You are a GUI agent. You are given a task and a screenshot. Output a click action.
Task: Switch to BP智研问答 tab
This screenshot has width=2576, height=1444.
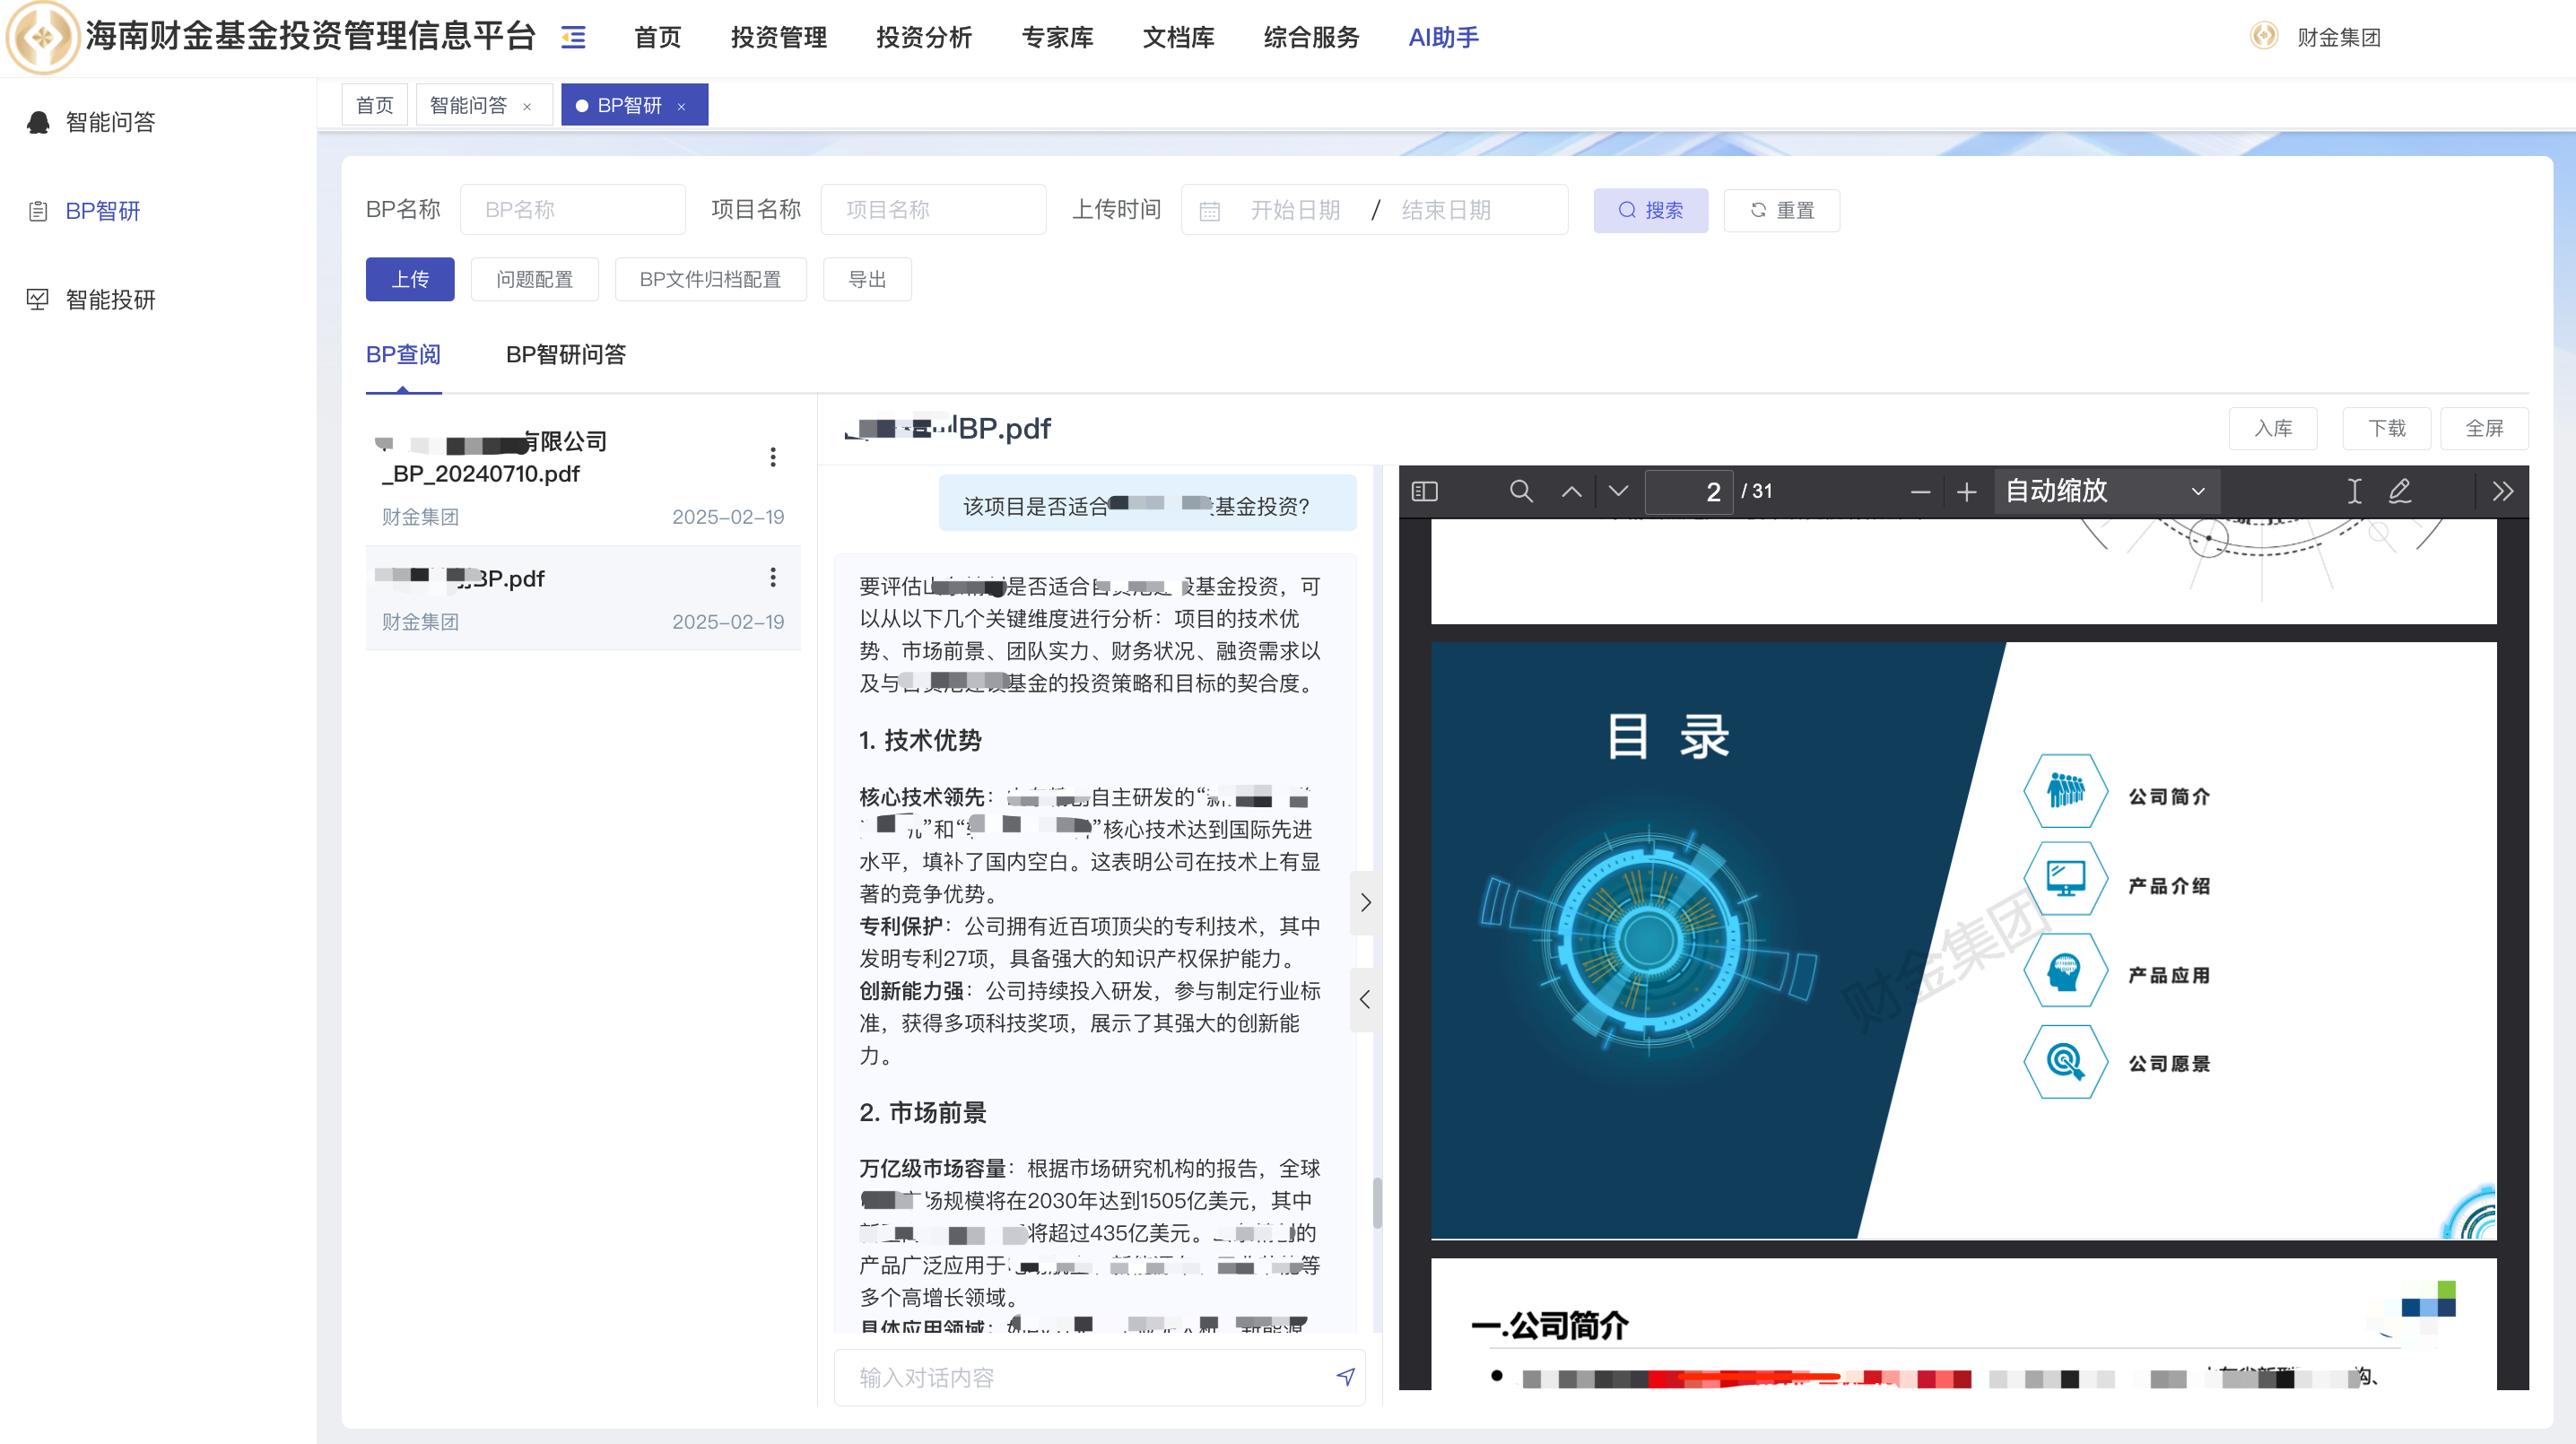point(565,354)
